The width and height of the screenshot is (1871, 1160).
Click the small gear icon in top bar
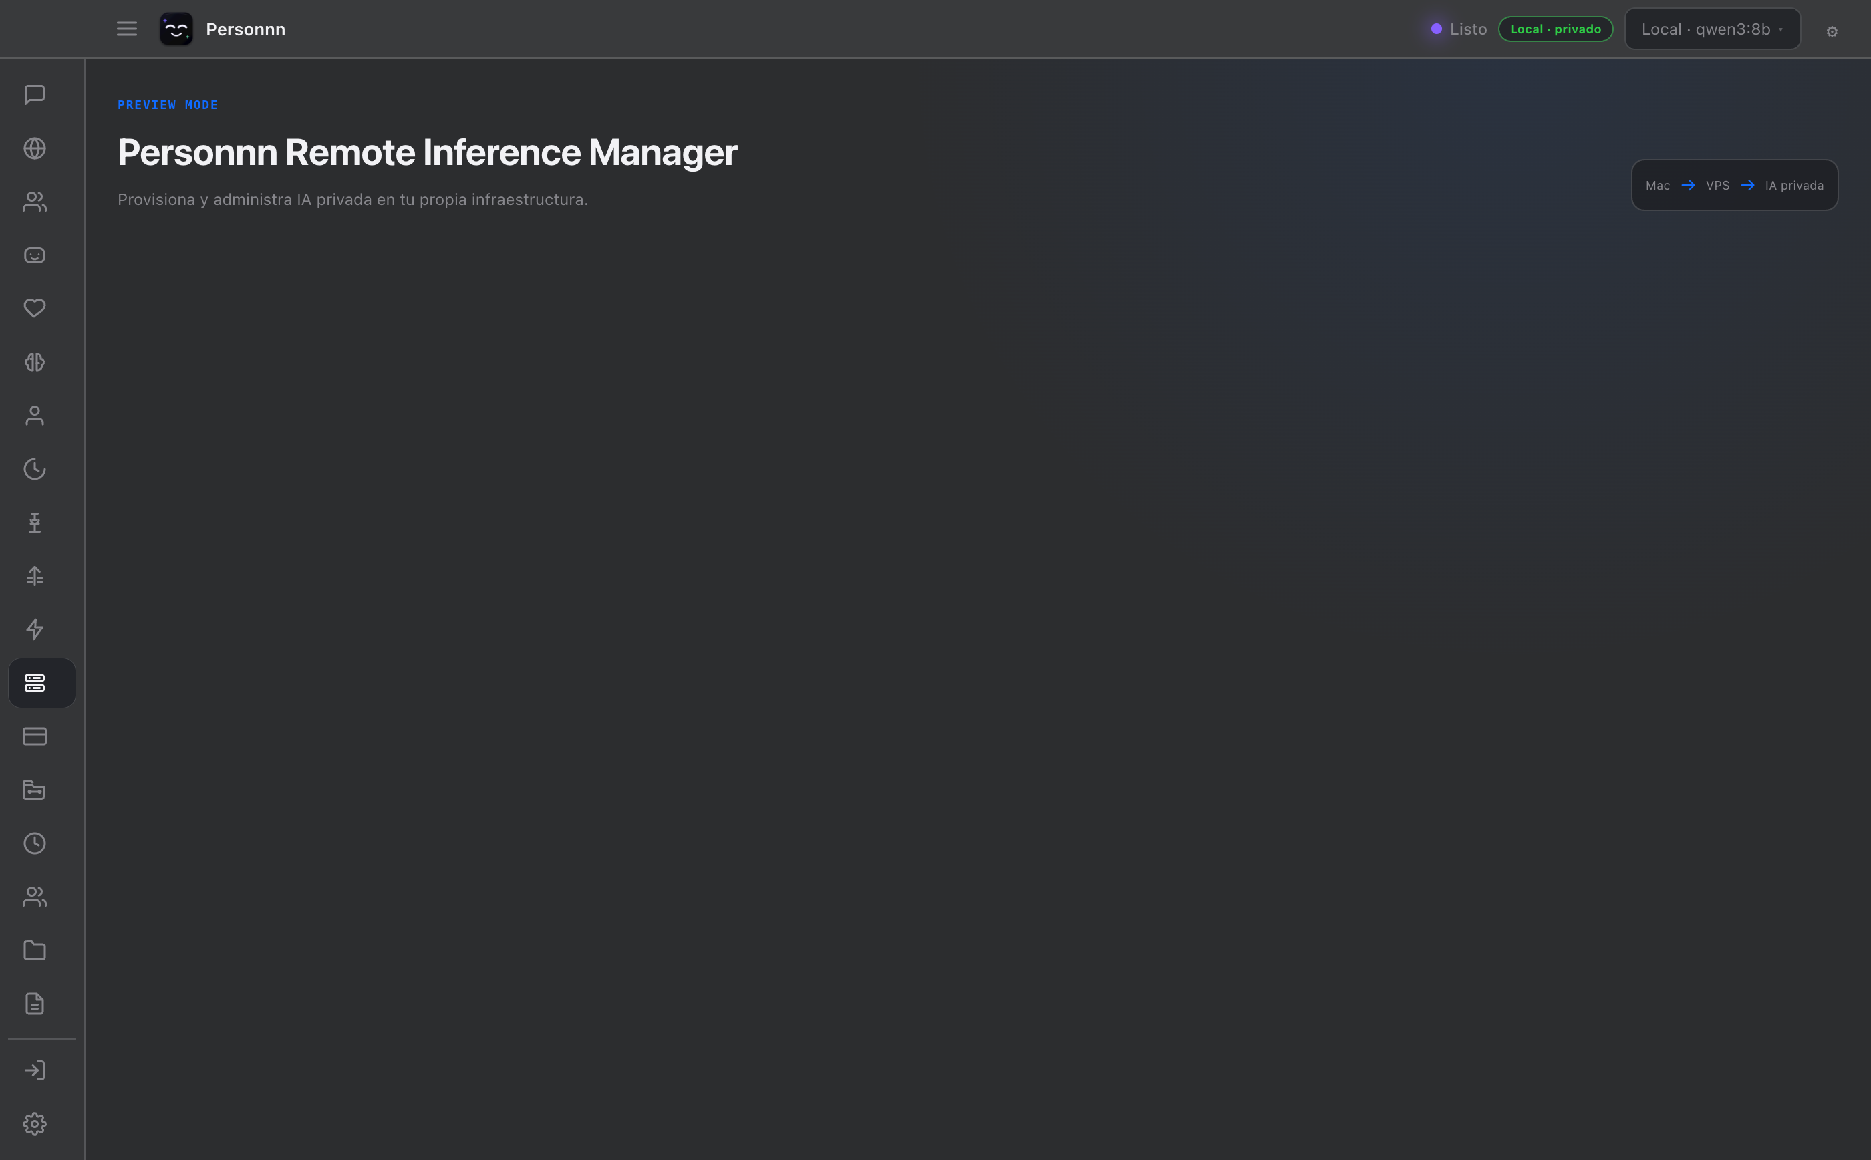[1832, 31]
